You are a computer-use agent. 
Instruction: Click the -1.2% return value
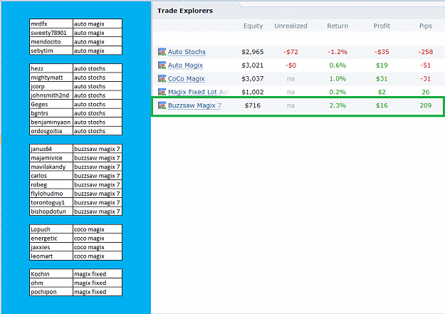pyautogui.click(x=337, y=52)
